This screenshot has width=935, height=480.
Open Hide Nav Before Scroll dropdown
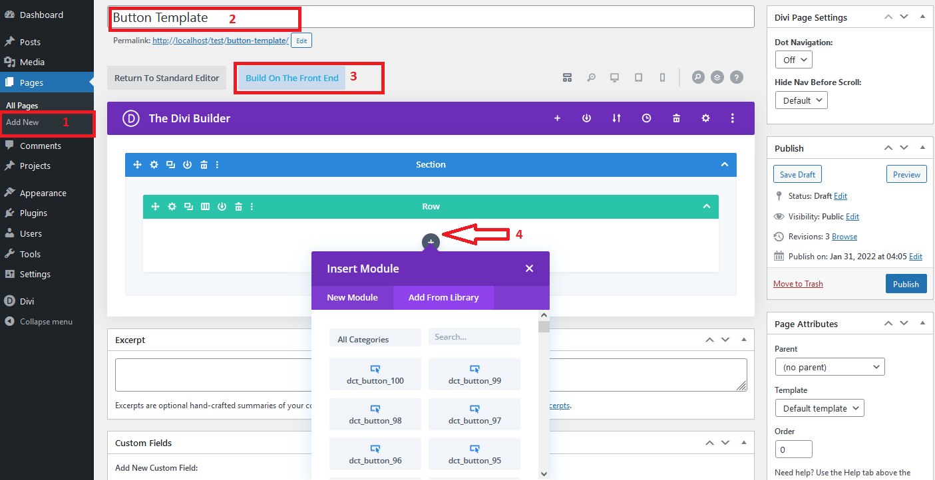[801, 100]
